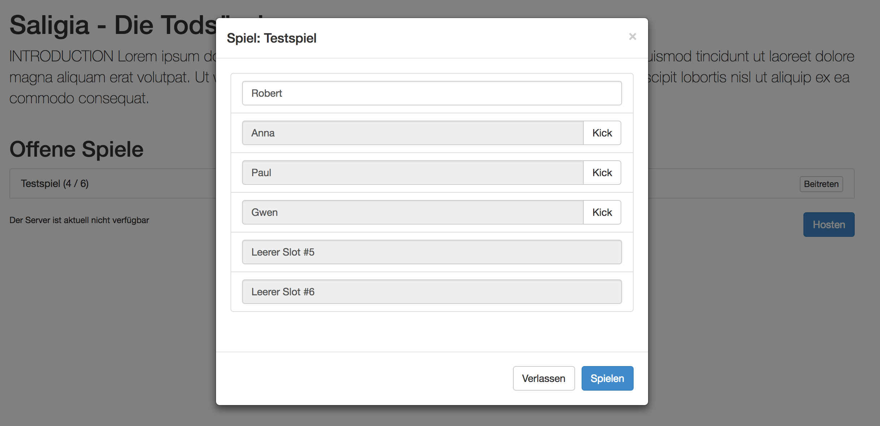Click the Spiel: Testspiel dialog title
Image resolution: width=880 pixels, height=426 pixels.
271,38
